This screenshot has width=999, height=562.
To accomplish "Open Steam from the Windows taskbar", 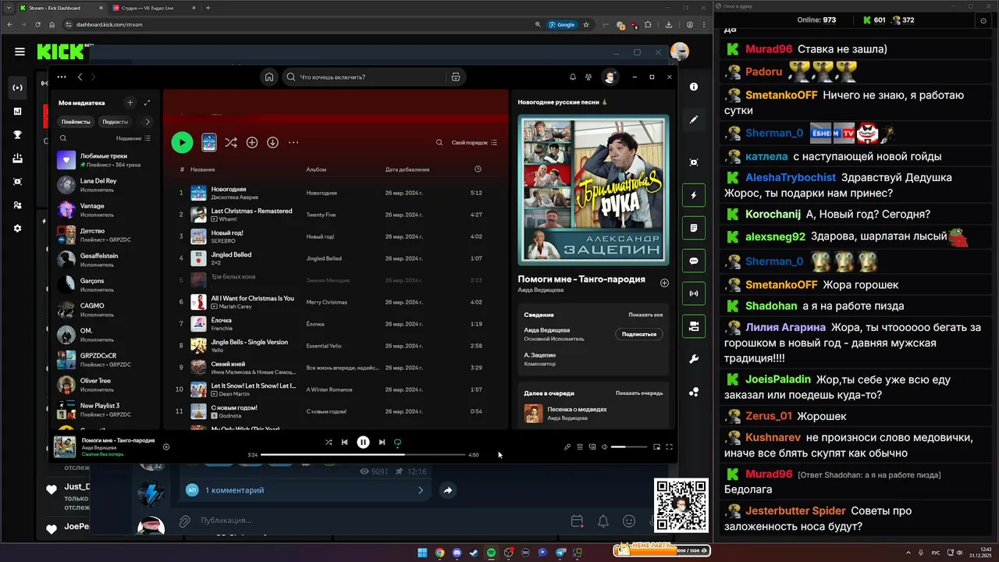I will tap(474, 553).
